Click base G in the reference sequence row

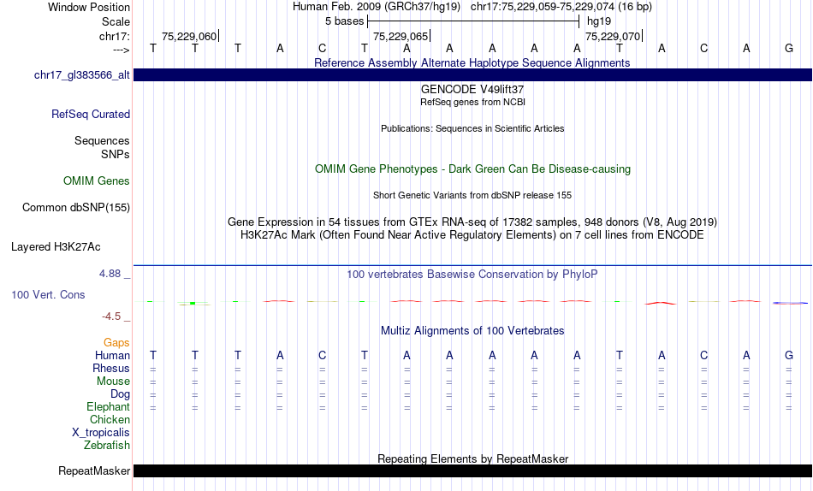(789, 48)
